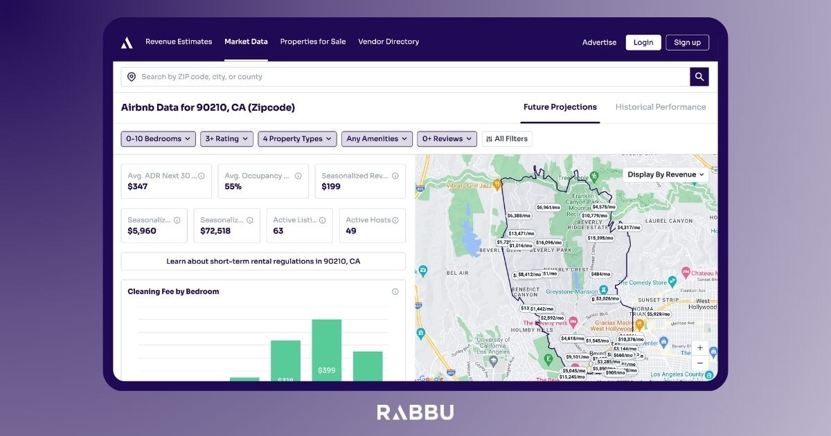Click the $484/mo price marker
831x436 pixels.
tap(600, 275)
